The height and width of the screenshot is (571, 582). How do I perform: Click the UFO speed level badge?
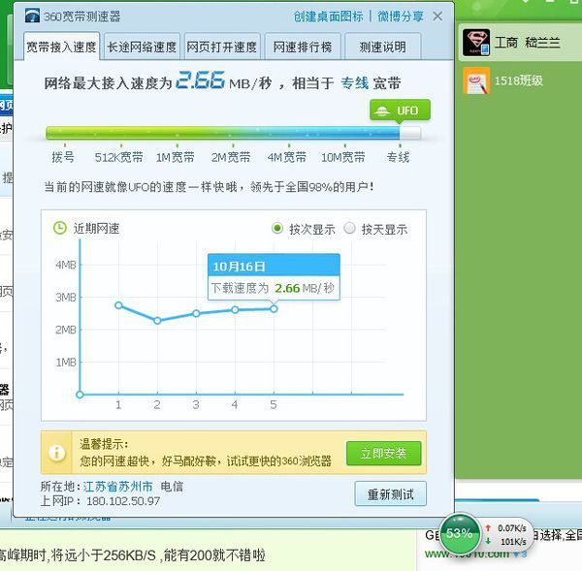400,111
